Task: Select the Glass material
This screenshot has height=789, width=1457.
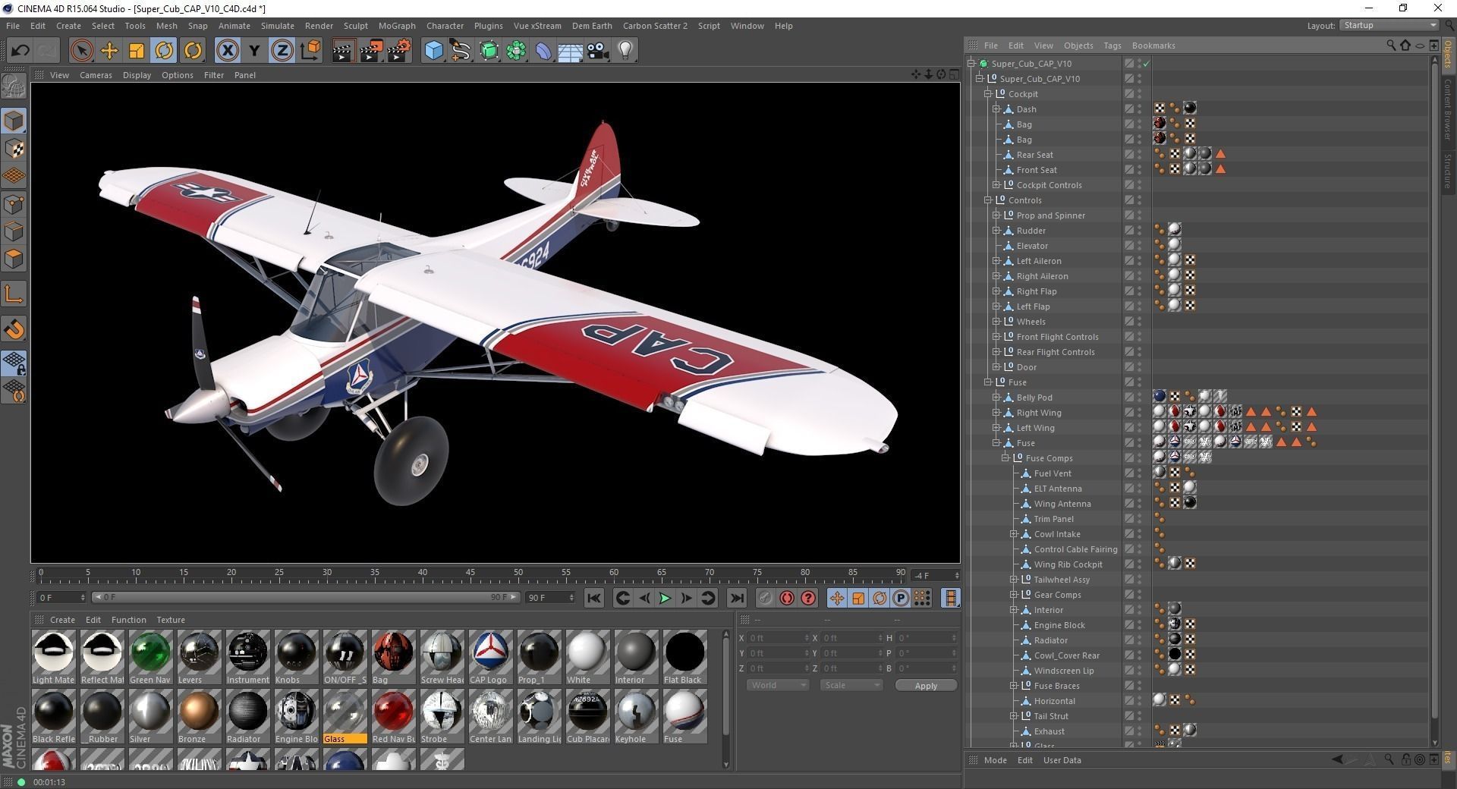Action: coord(345,717)
